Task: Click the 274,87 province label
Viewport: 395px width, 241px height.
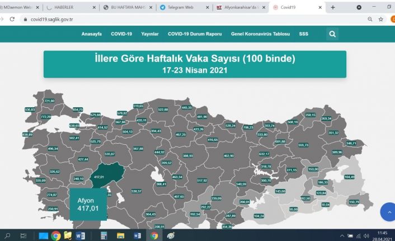Action: tap(52, 195)
